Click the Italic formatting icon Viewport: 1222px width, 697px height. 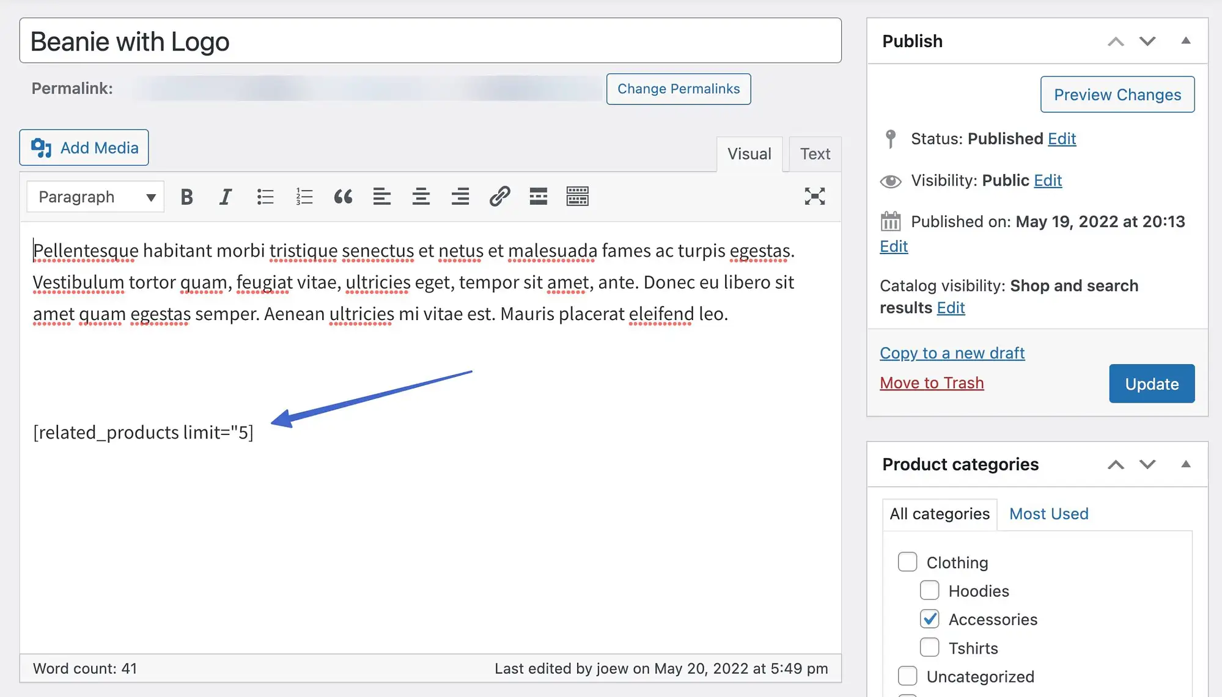[x=224, y=196]
